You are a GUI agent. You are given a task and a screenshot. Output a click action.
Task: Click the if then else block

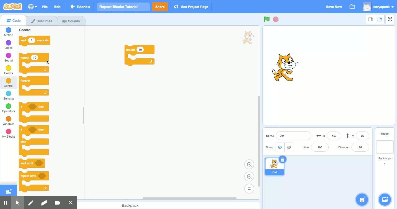click(34, 140)
